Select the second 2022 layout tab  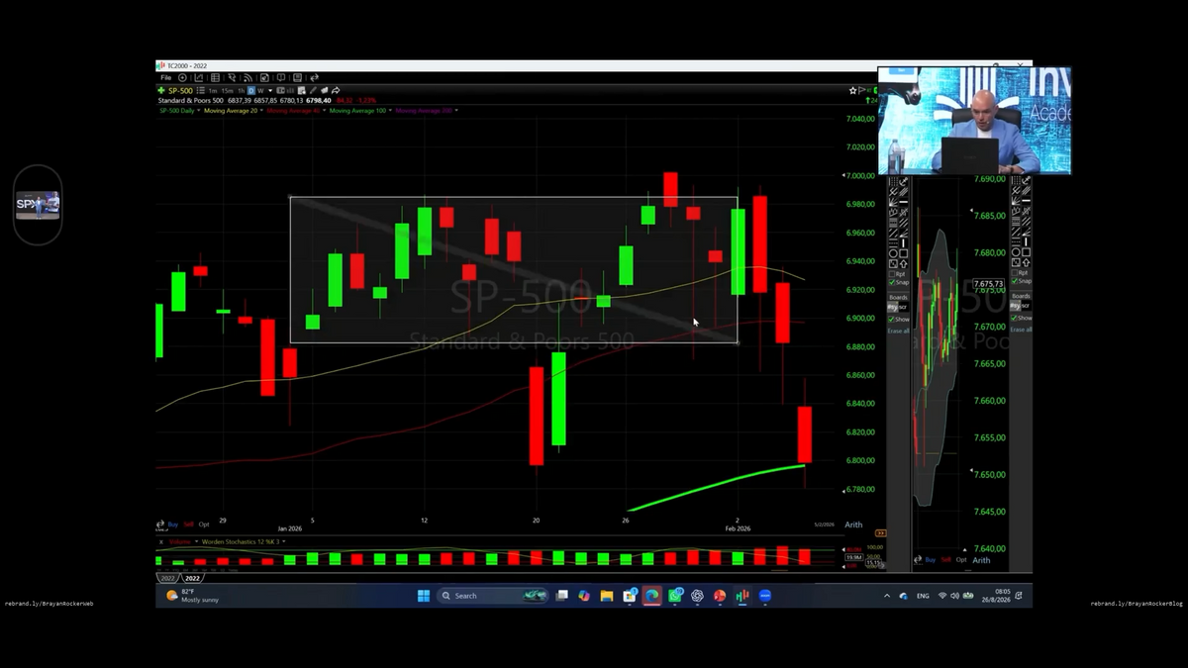point(192,578)
